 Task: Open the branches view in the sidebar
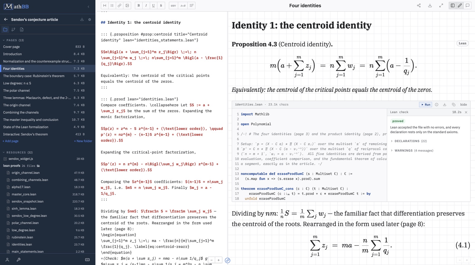tap(13, 29)
